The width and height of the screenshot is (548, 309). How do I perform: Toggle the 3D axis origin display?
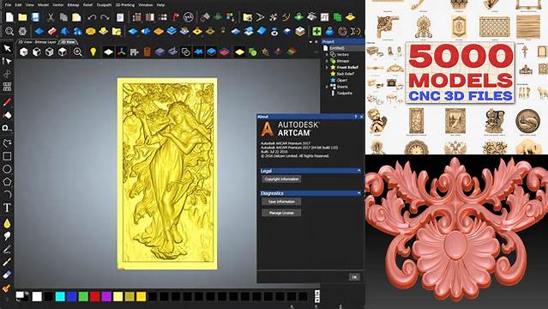click(121, 52)
